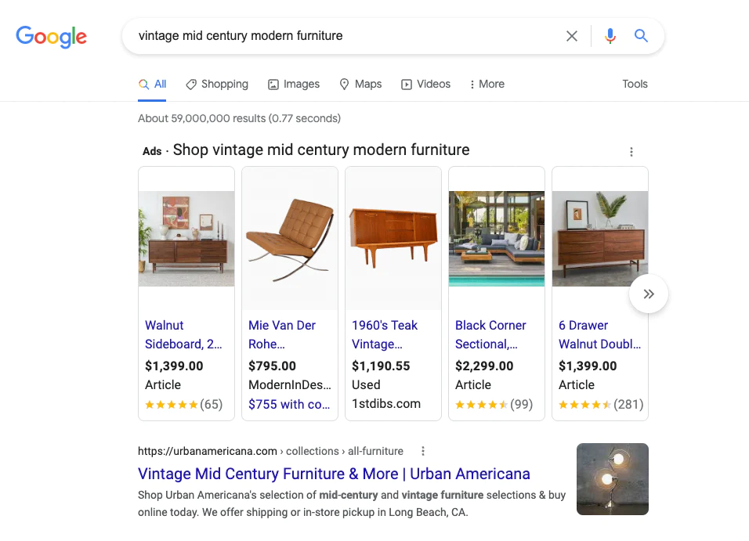The width and height of the screenshot is (749, 541).
Task: Open three-dot menu beside urbanamericana.com URL
Action: [x=423, y=451]
